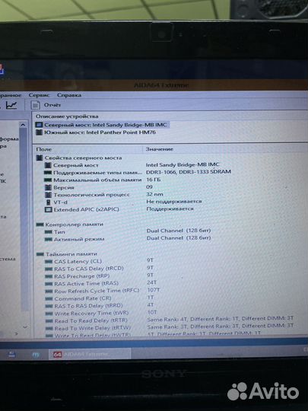This screenshot has height=411, width=308.
Task: Select the Свойства северного моста group row
Action: [83, 158]
